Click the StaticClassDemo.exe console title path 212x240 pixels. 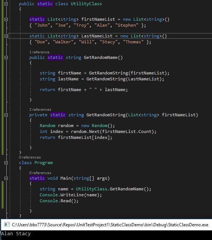110,225
